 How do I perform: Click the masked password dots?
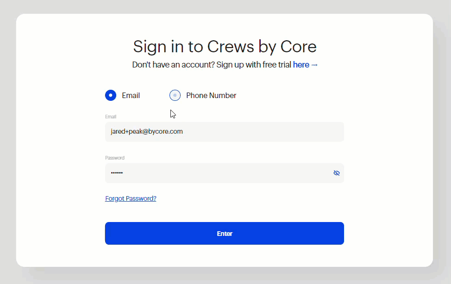(117, 173)
